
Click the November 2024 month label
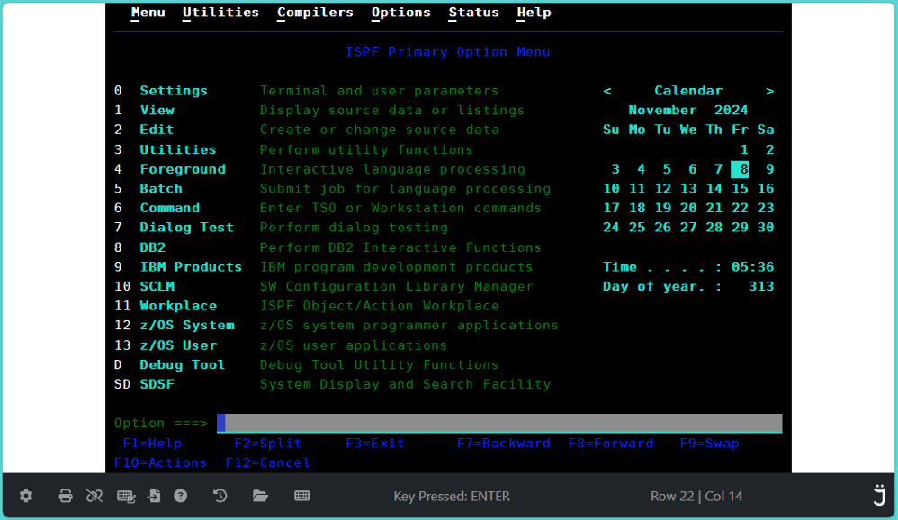pos(688,110)
